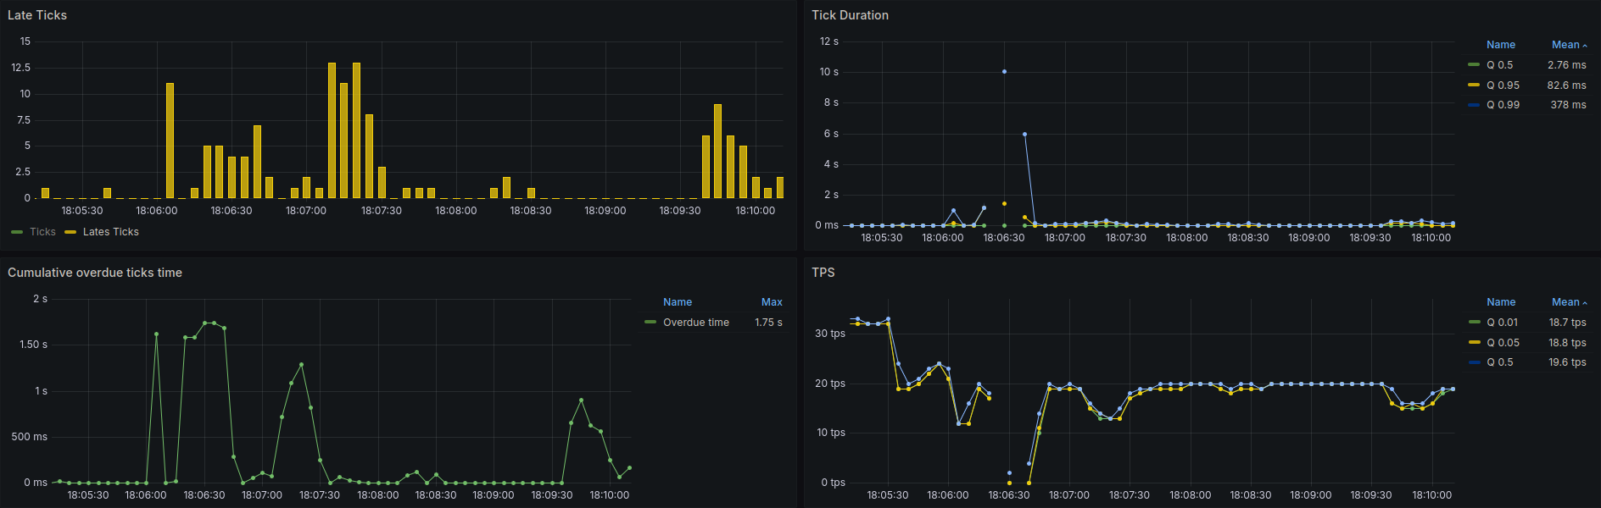Sort Tick Duration legend by Name header
Screen dimensions: 1601x508
click(1501, 45)
